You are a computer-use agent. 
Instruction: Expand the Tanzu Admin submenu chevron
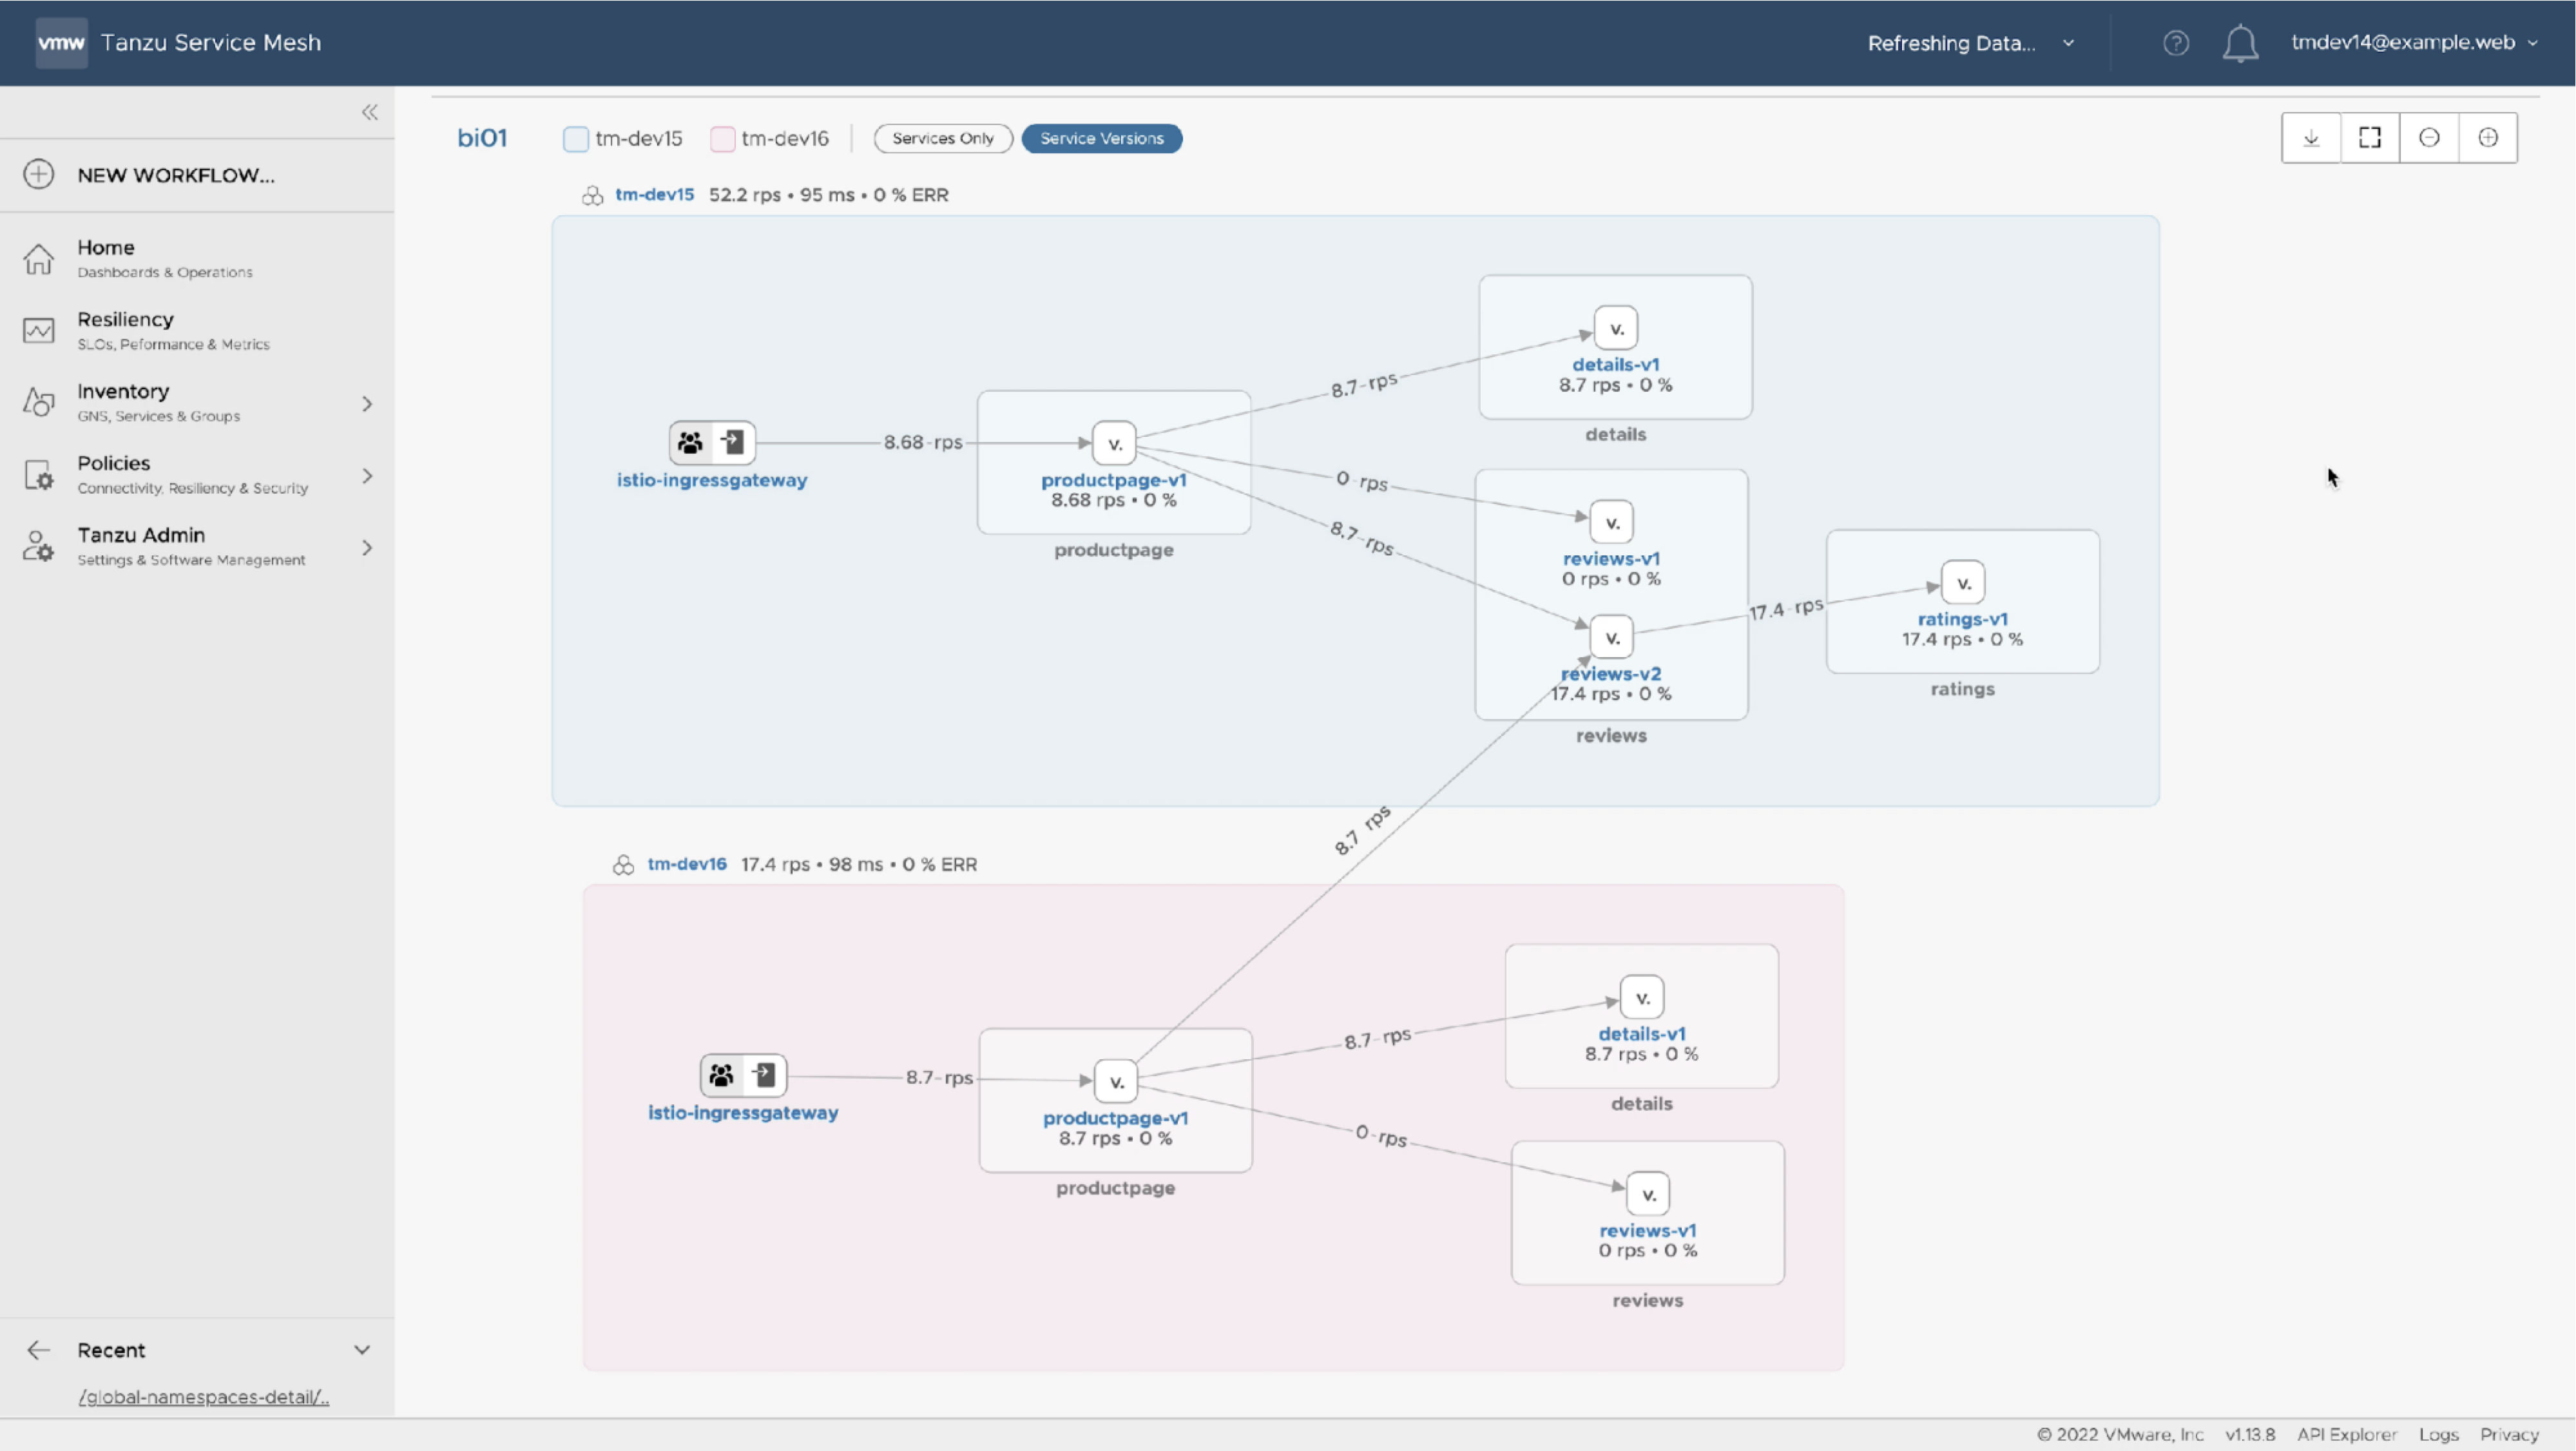(367, 547)
